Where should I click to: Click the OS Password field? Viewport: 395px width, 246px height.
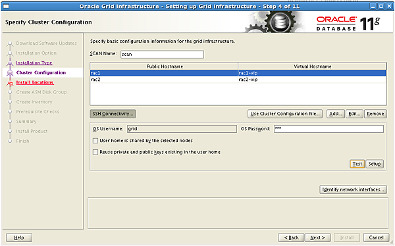[329, 129]
